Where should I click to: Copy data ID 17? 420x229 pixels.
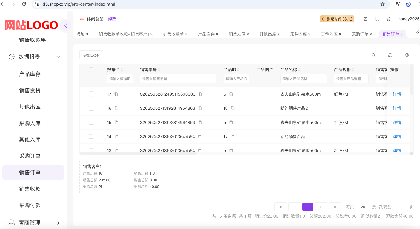point(116,94)
